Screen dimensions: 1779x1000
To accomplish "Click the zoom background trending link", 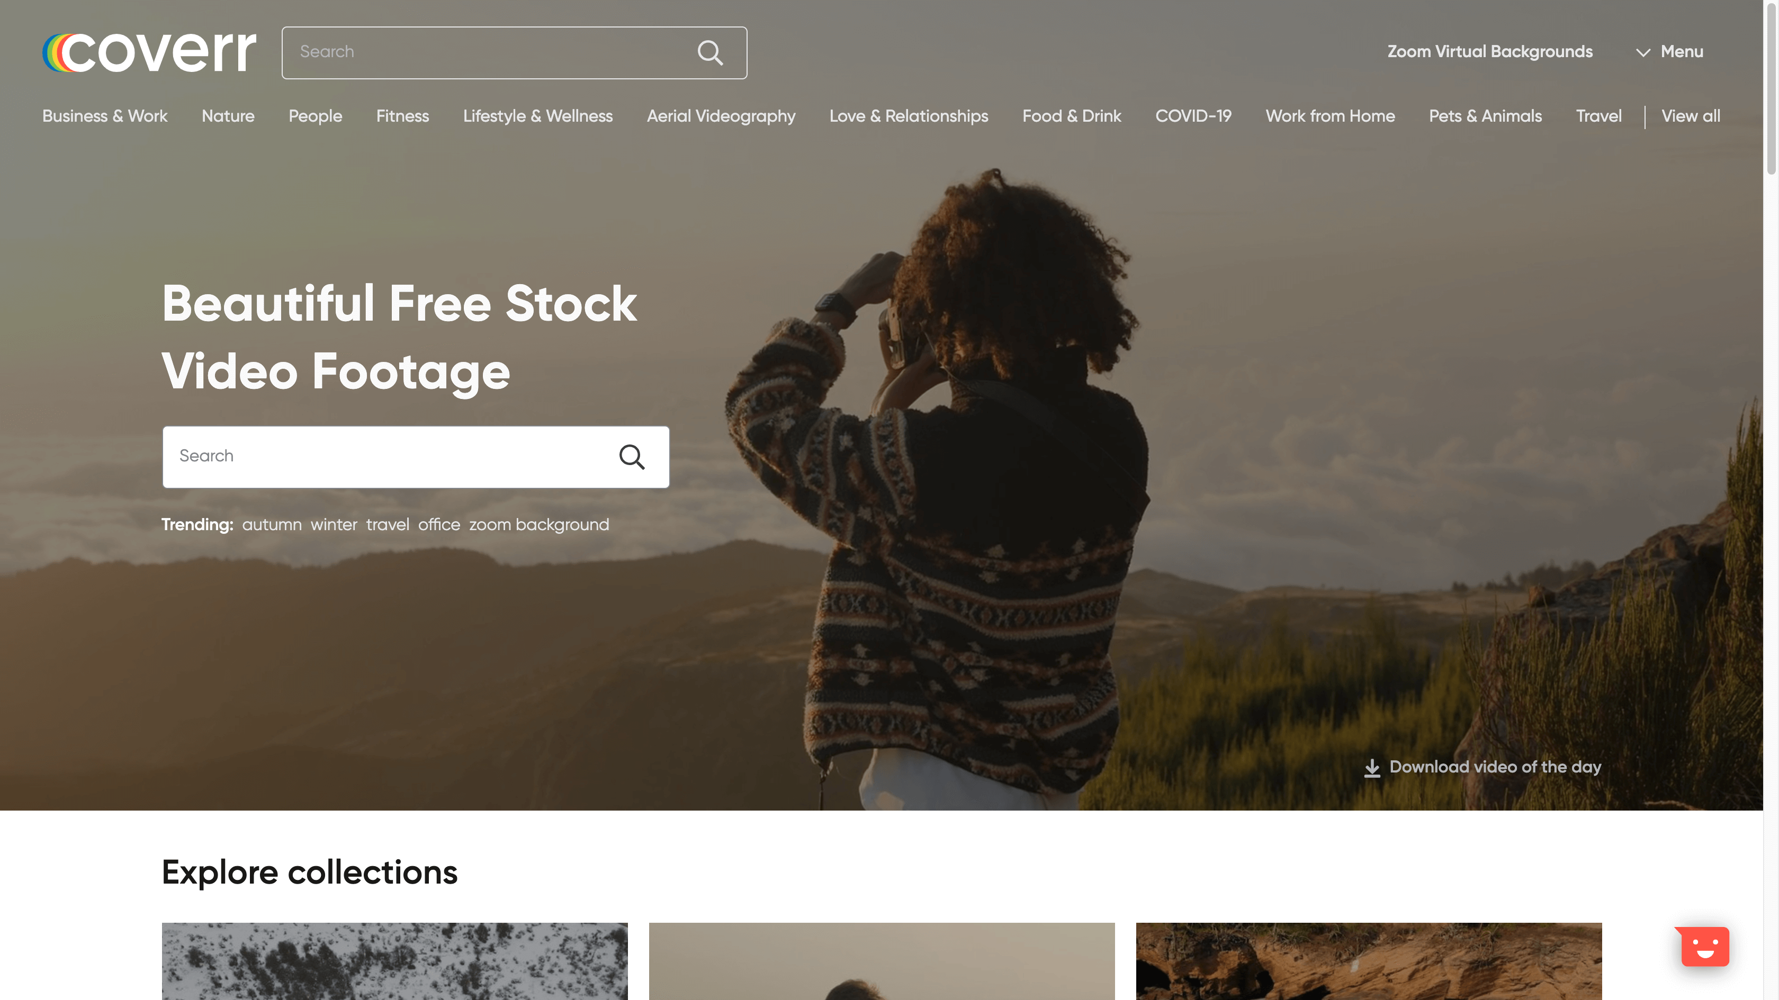I will click(x=539, y=525).
